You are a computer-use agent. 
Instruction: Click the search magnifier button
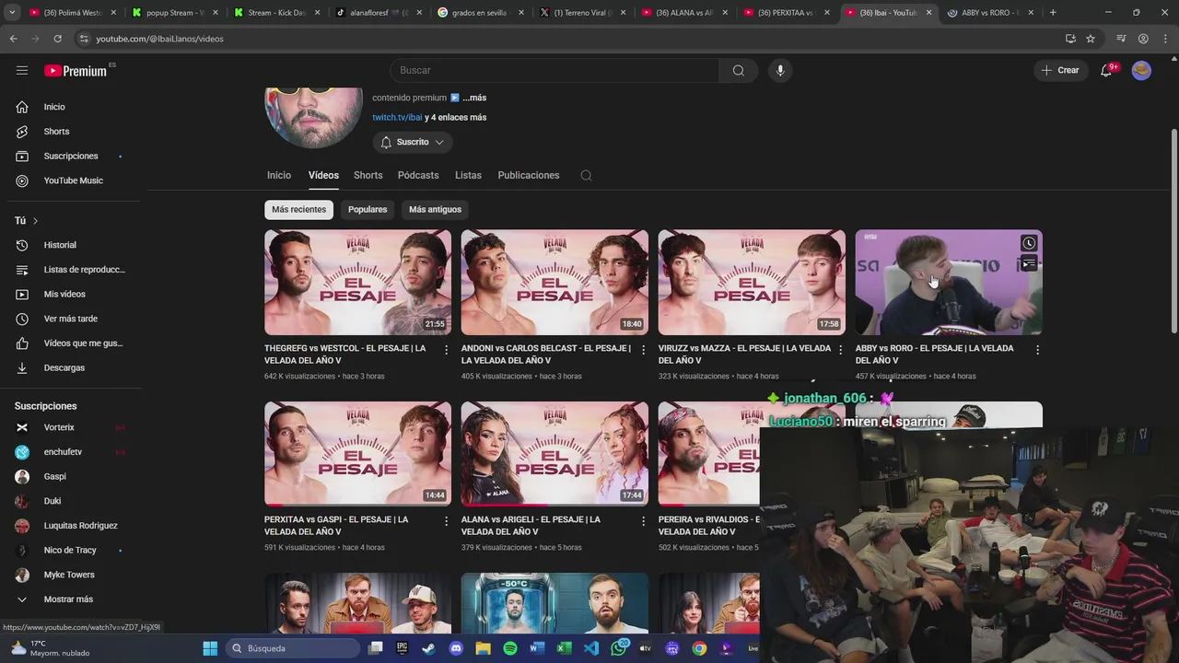tap(739, 70)
